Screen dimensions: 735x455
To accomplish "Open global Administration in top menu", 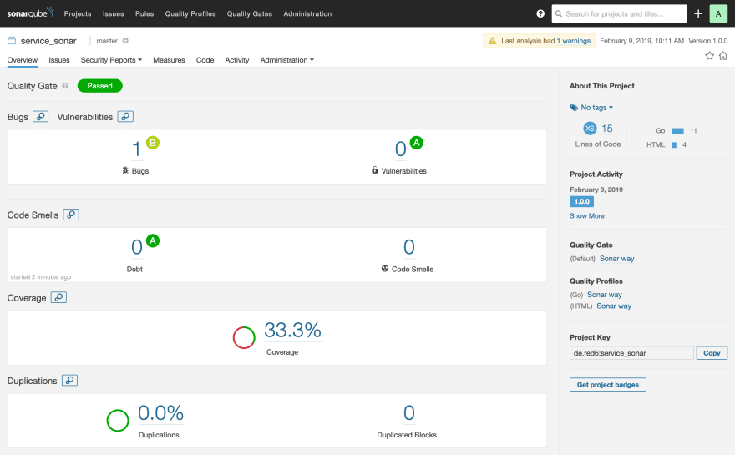I will pyautogui.click(x=307, y=13).
